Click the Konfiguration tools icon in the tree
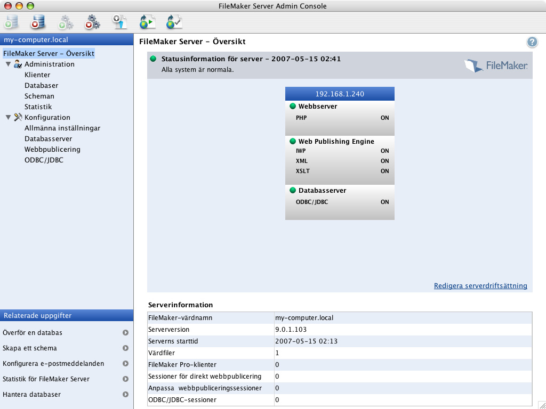The width and height of the screenshot is (546, 409). [18, 117]
